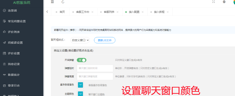Open the language globe icon
235x96 pixels.
tap(224, 2)
